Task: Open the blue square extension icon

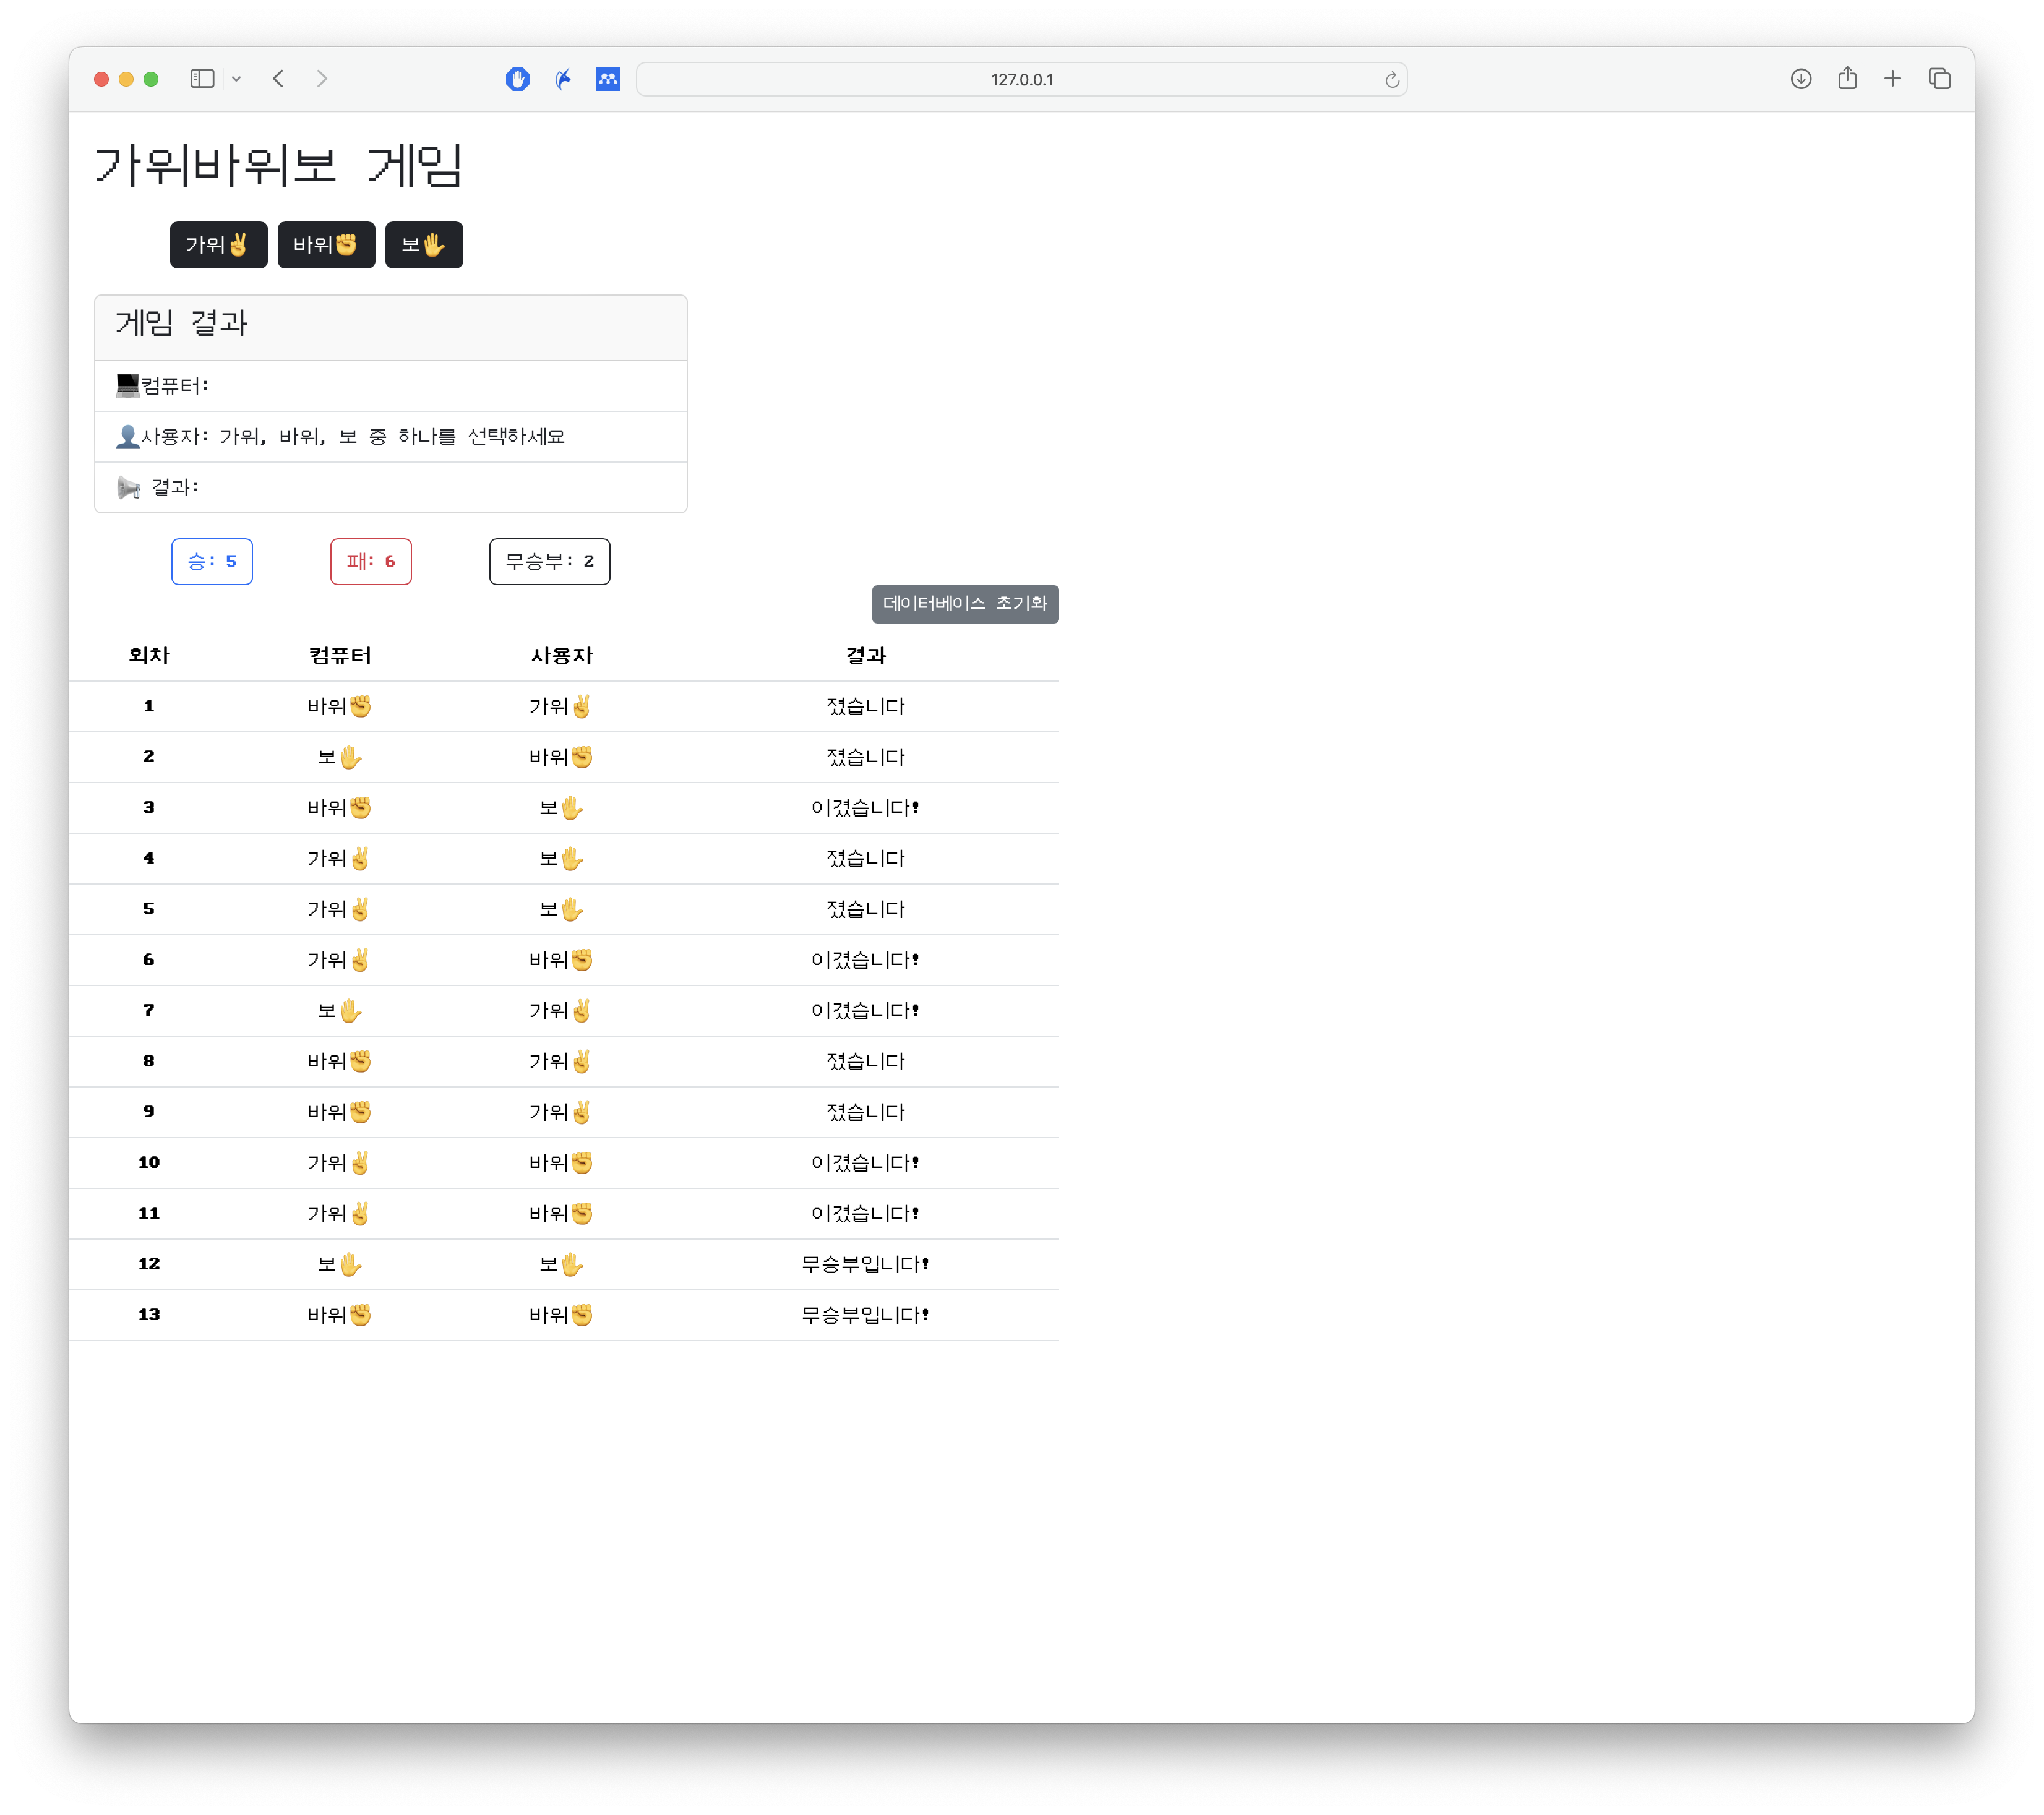Action: (x=608, y=79)
